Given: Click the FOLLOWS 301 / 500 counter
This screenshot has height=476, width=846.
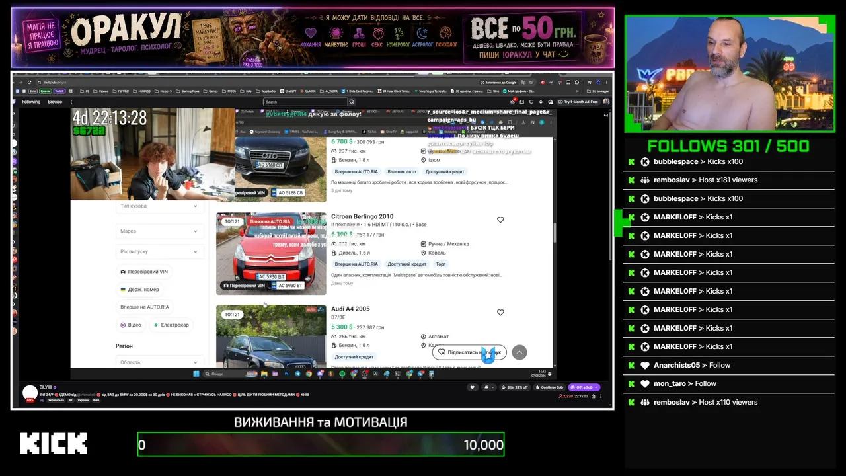Looking at the screenshot, I should [728, 146].
